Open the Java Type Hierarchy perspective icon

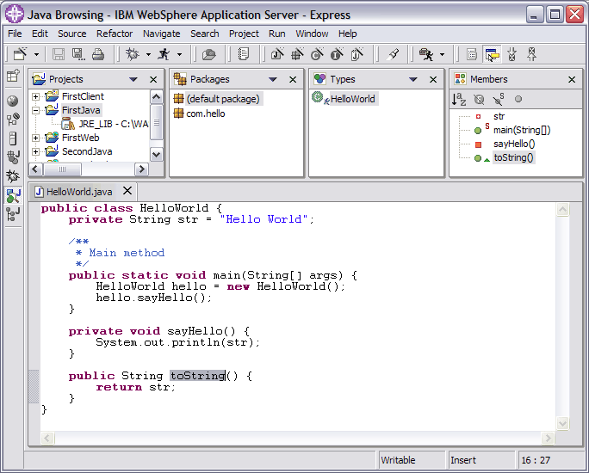coord(13,214)
